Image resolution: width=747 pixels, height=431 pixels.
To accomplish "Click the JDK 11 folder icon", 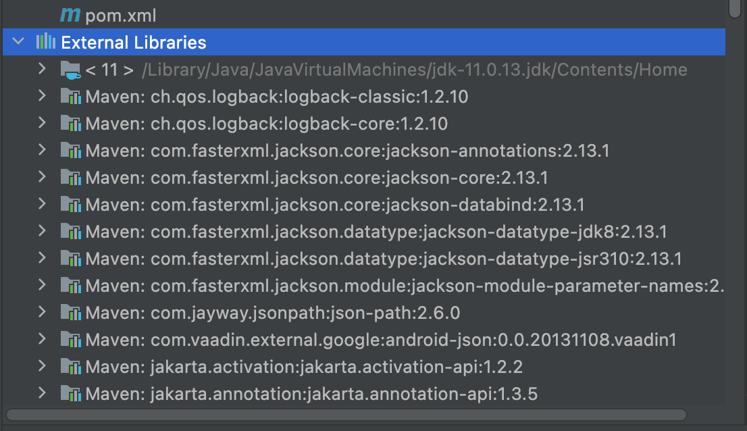I will tap(70, 70).
